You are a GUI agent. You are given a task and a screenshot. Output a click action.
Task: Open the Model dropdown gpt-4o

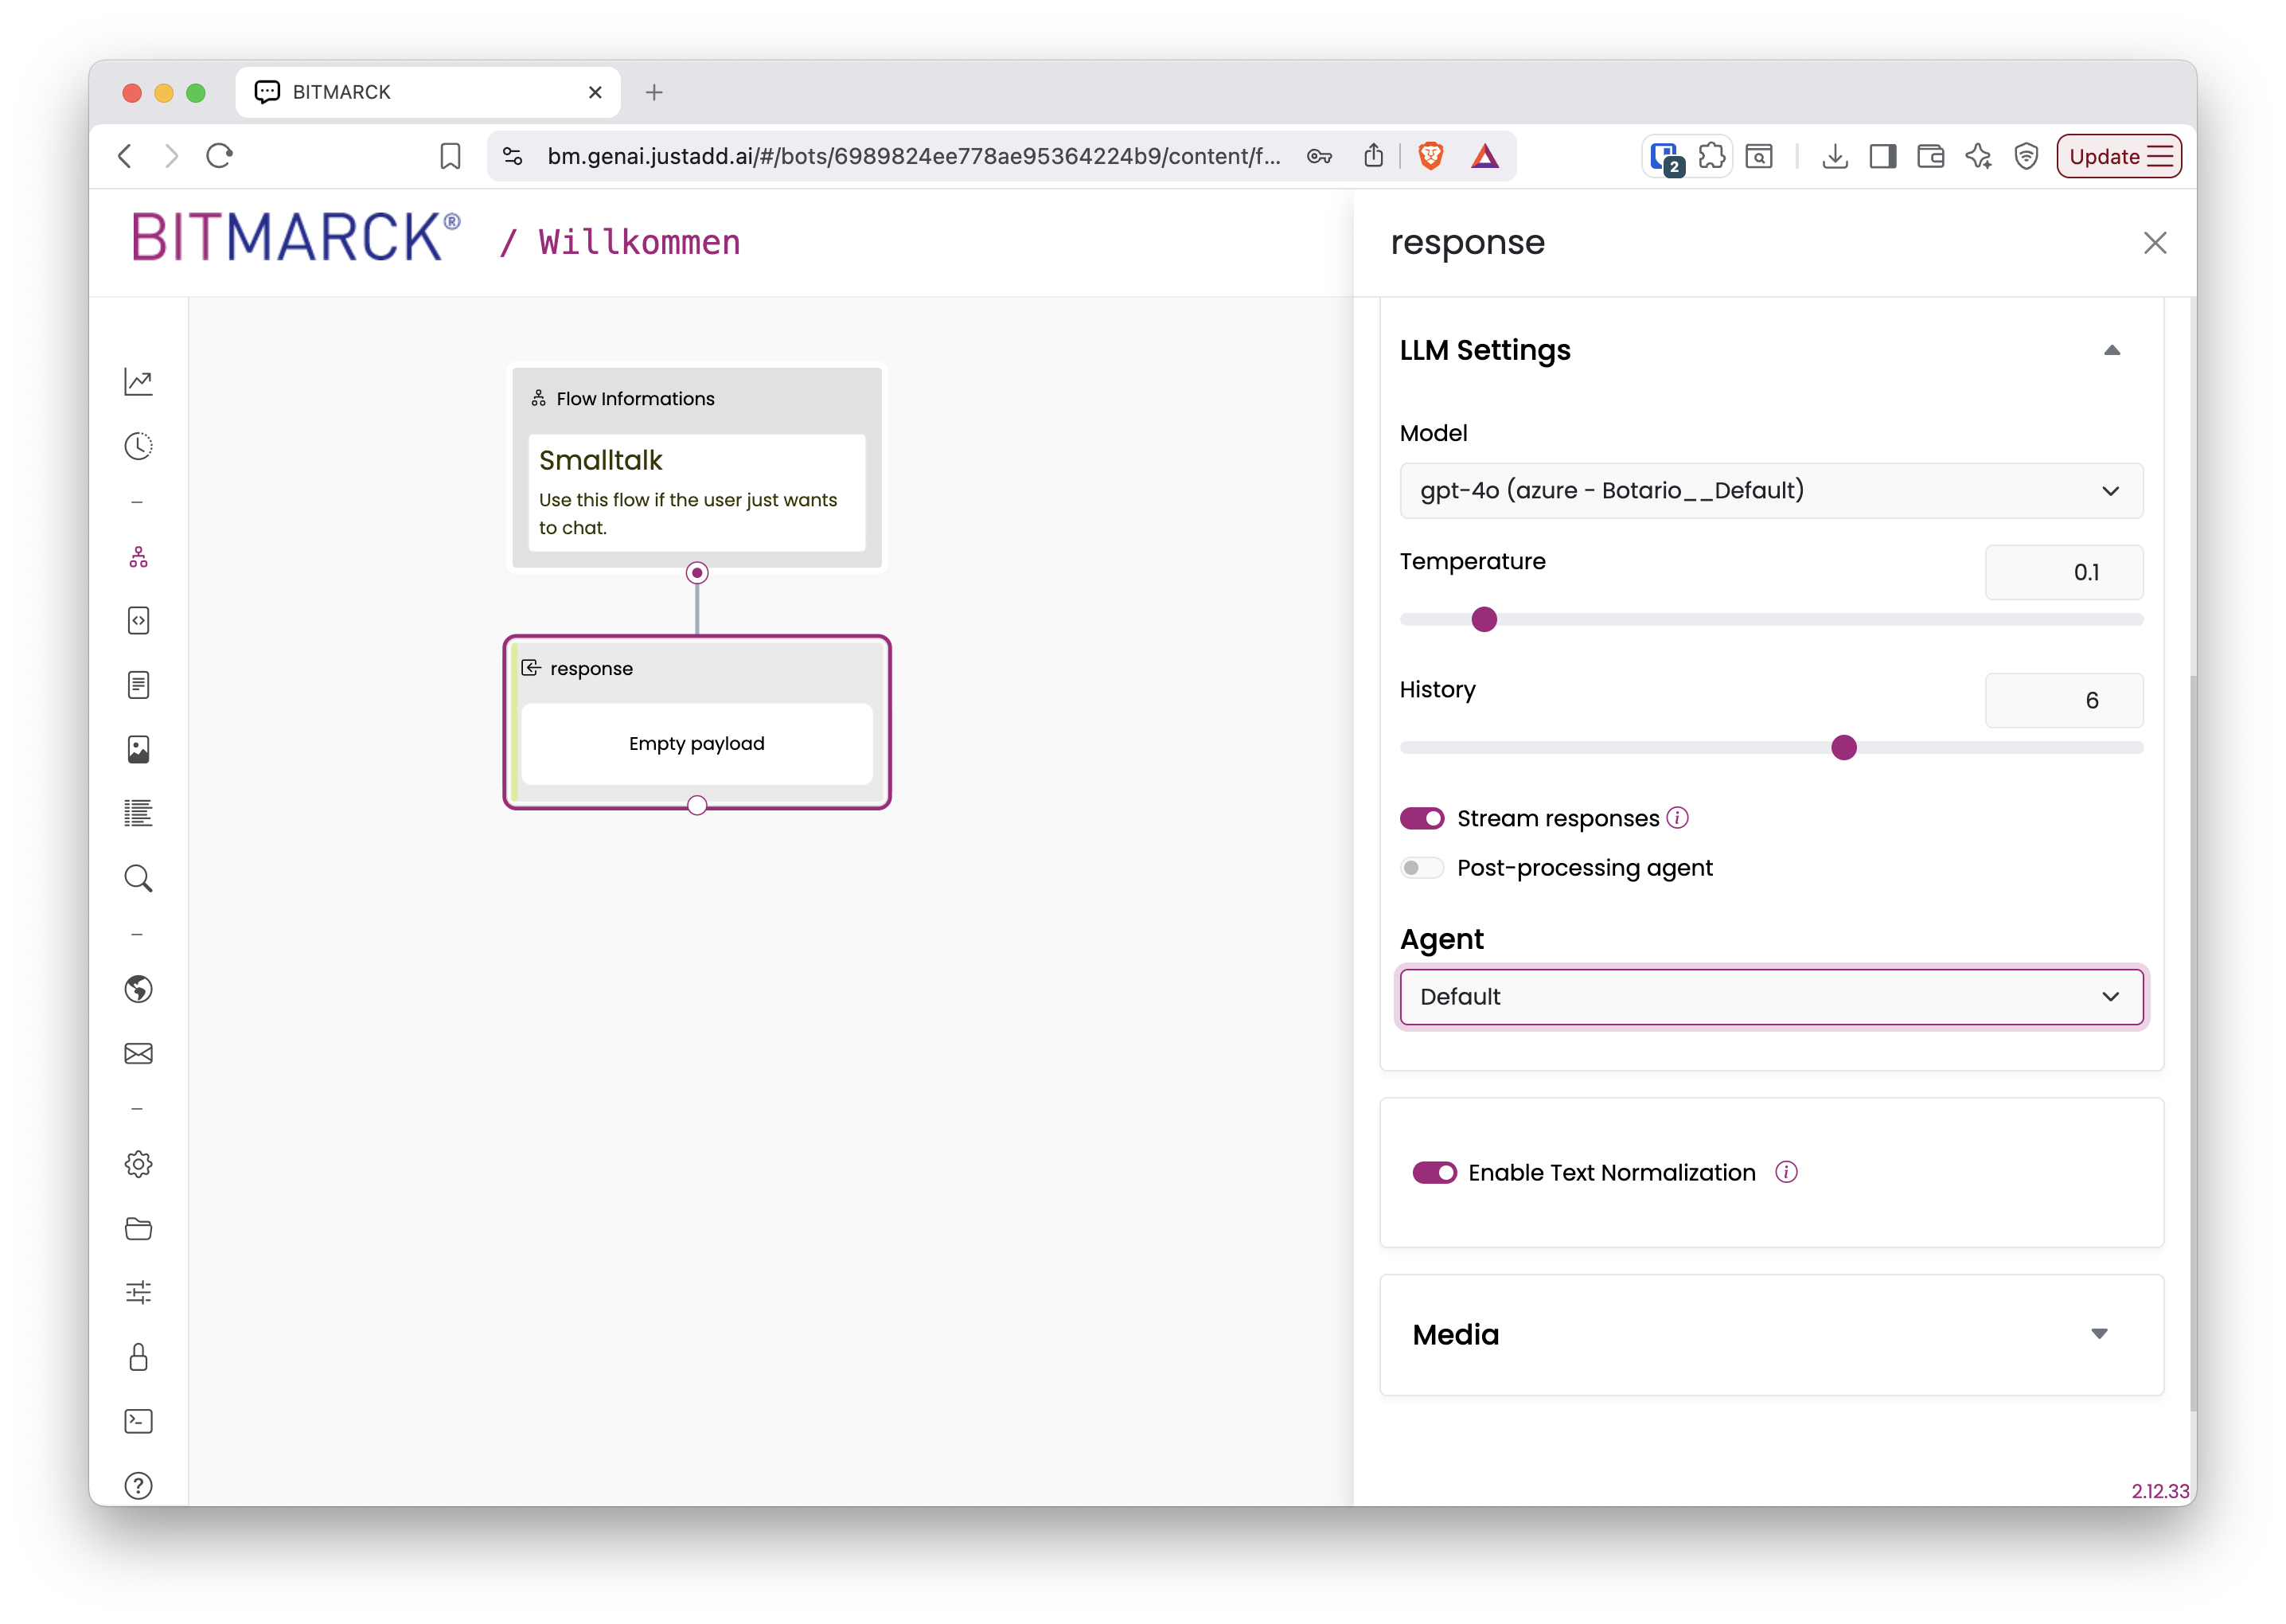[1770, 490]
